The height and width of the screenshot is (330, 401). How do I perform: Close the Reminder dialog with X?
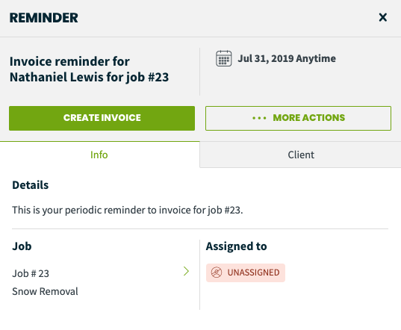382,17
